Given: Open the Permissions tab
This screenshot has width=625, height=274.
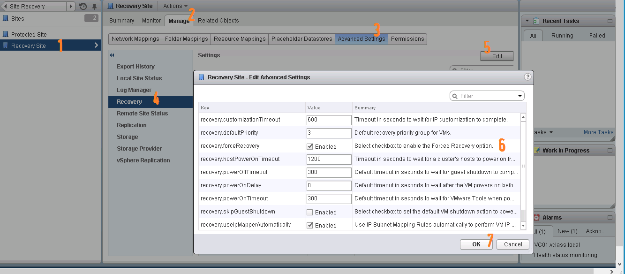Looking at the screenshot, I should [407, 39].
